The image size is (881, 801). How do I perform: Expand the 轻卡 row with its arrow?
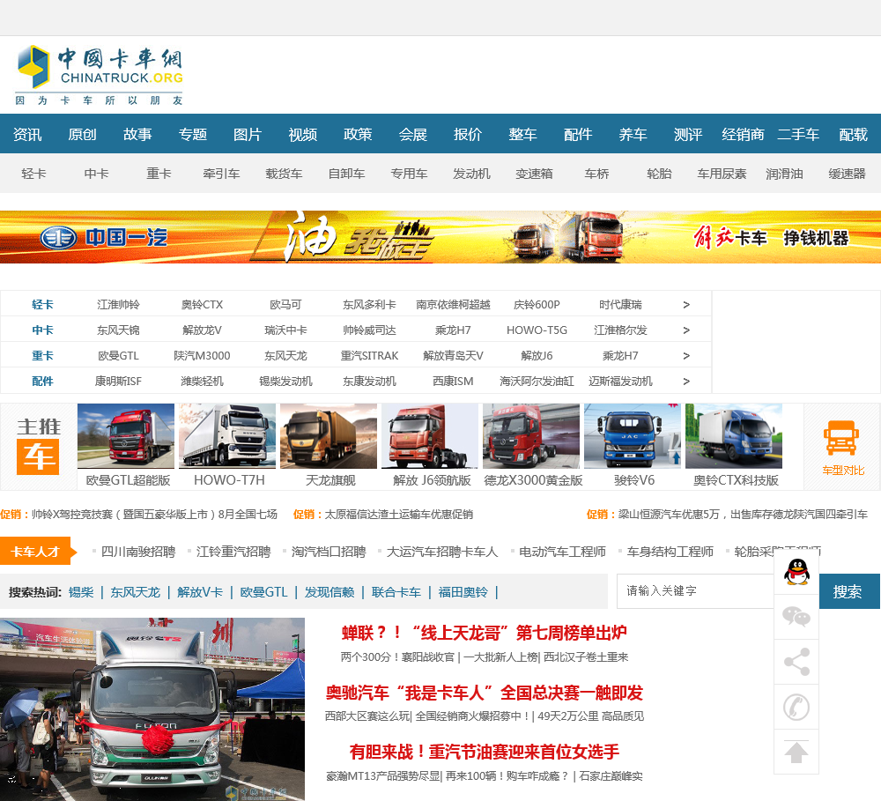(686, 305)
